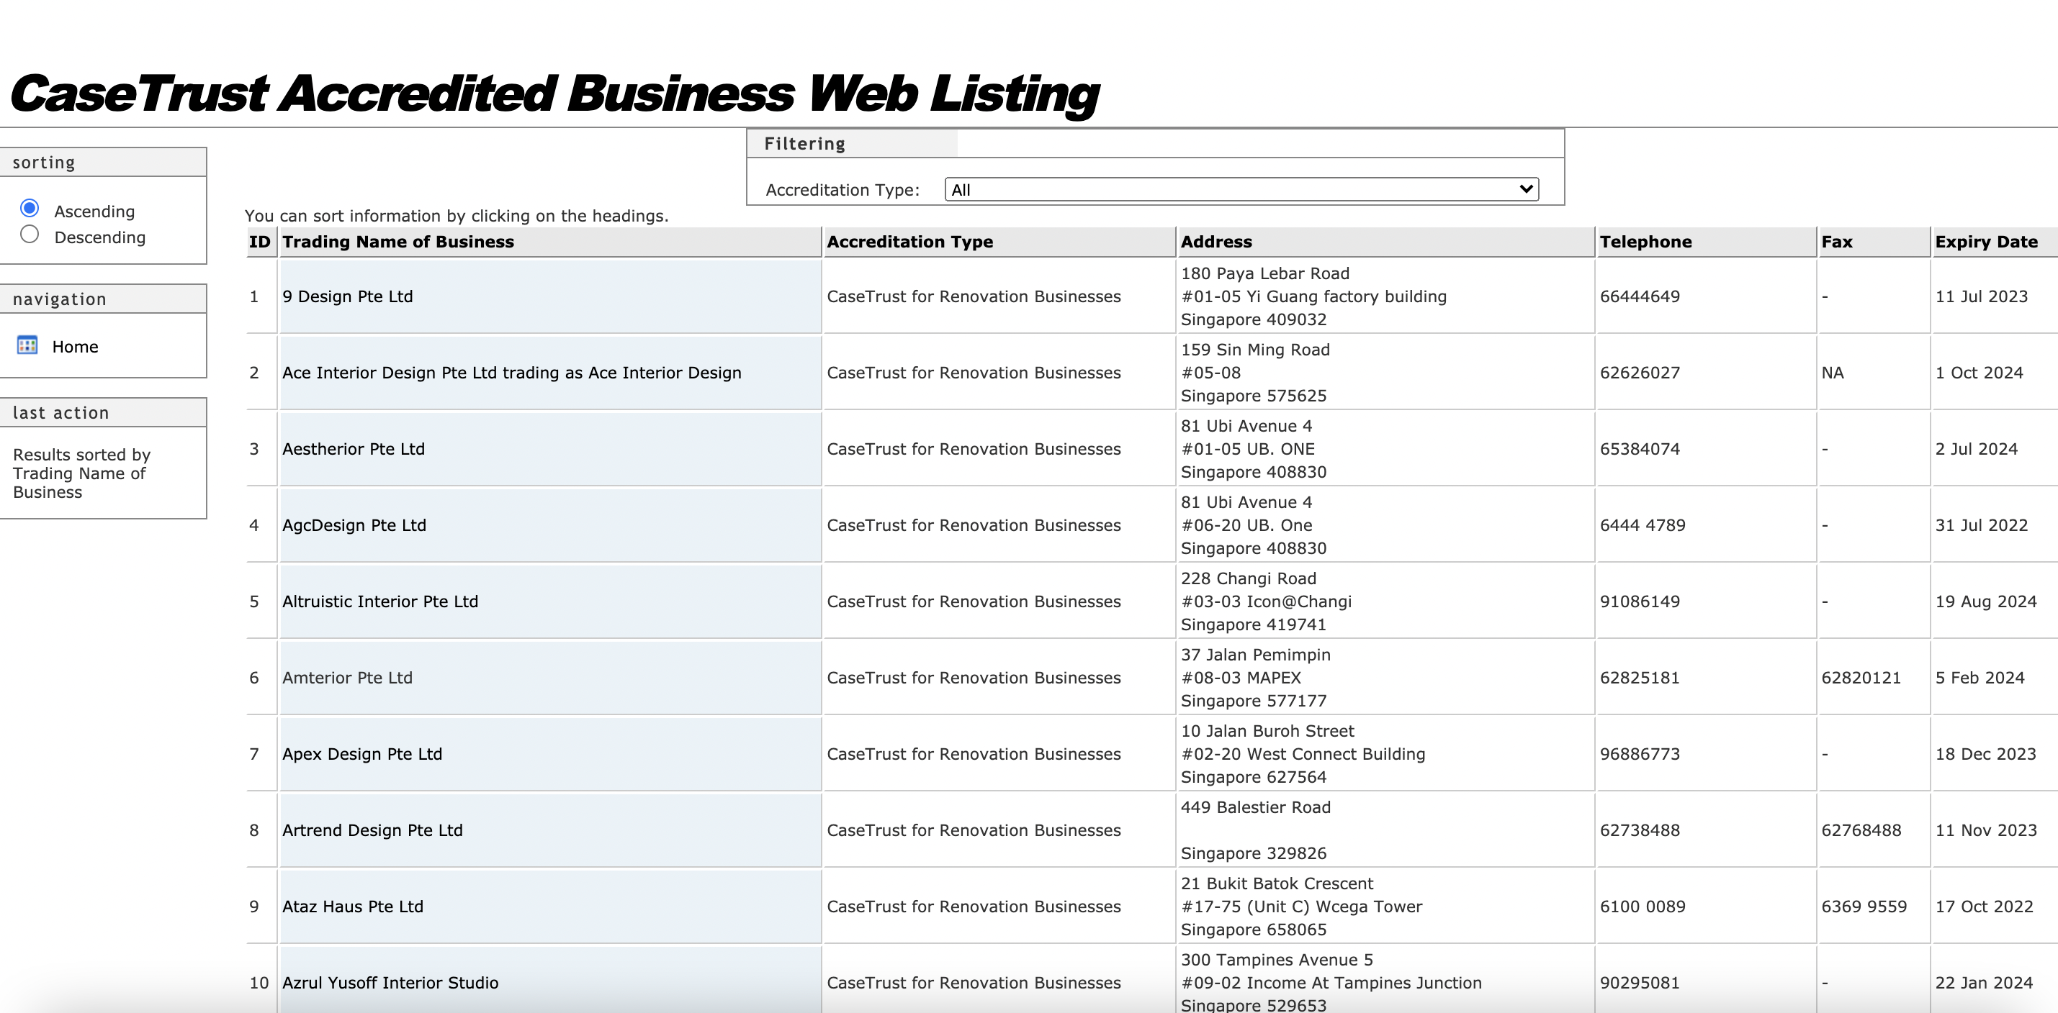Click expiry date 11 Nov 2023
The height and width of the screenshot is (1013, 2058).
coord(1985,830)
